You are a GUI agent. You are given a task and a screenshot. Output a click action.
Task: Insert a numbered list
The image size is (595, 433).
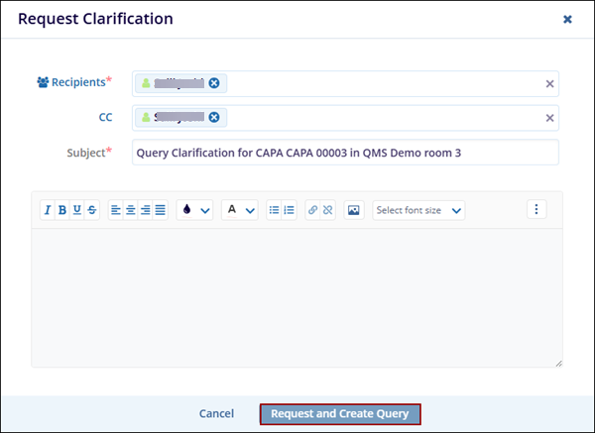[289, 210]
